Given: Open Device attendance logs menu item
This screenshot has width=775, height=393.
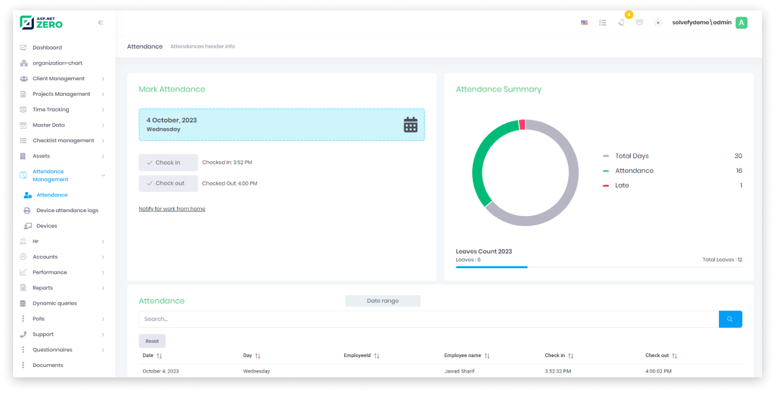Looking at the screenshot, I should coord(67,210).
